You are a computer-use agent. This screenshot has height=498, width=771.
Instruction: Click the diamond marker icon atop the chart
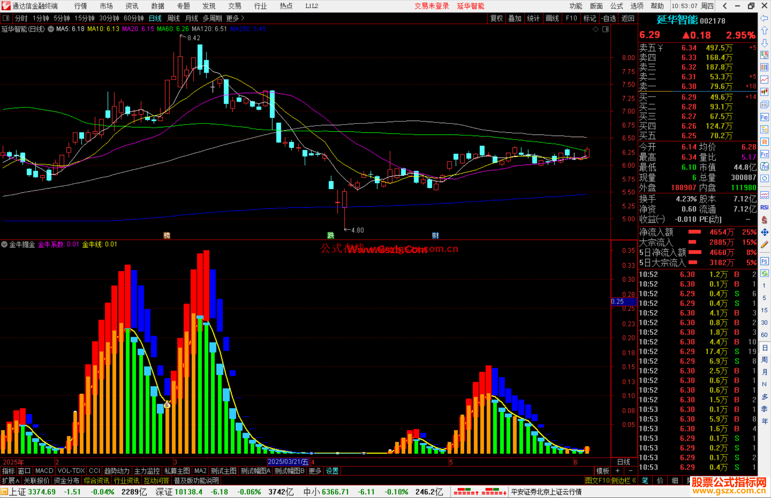(595, 29)
